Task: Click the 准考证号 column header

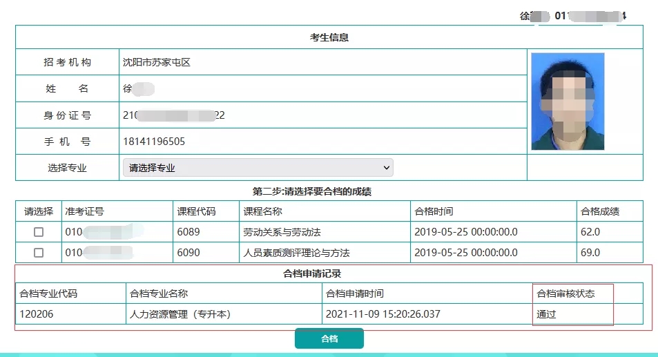Action: (x=84, y=211)
